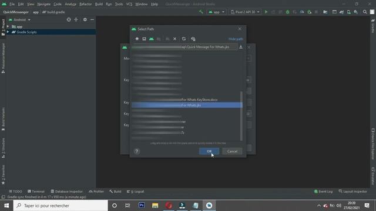376x211 pixels.
Task: Refresh the file tree in Select Path
Action: click(x=184, y=39)
